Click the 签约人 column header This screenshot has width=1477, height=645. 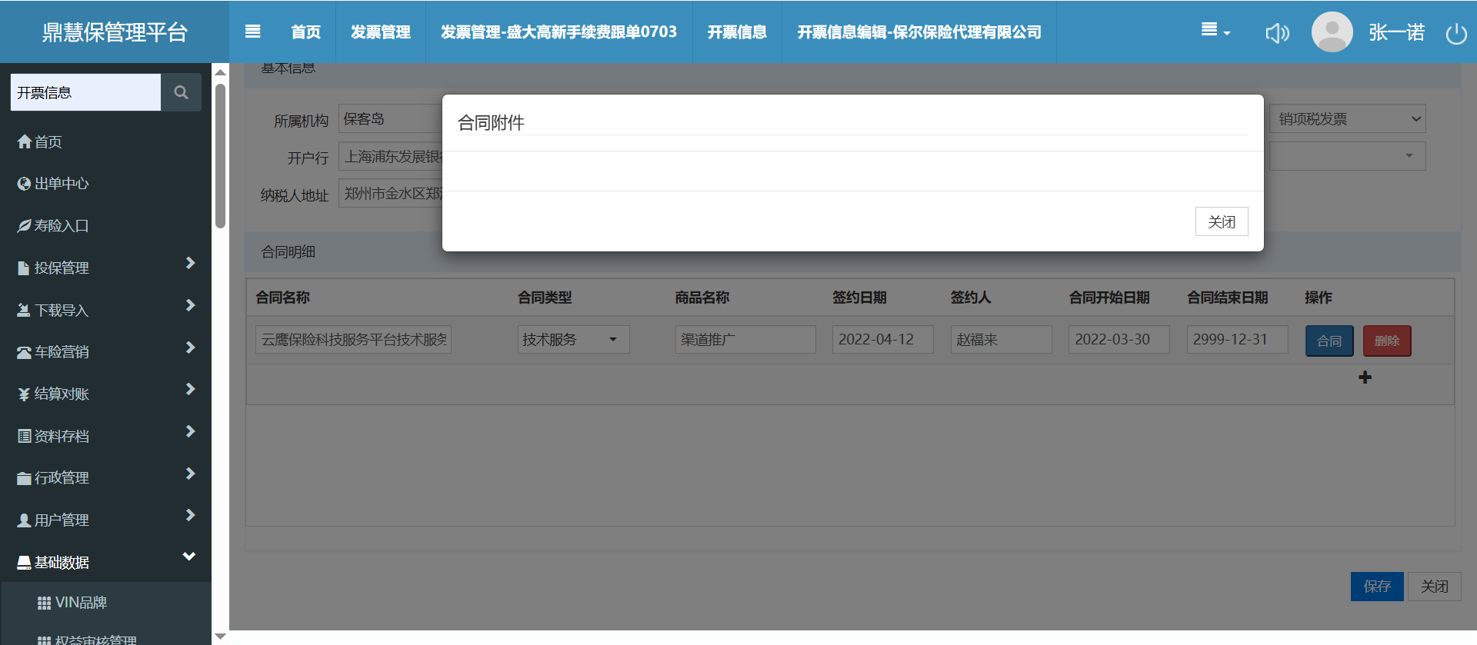tap(971, 298)
